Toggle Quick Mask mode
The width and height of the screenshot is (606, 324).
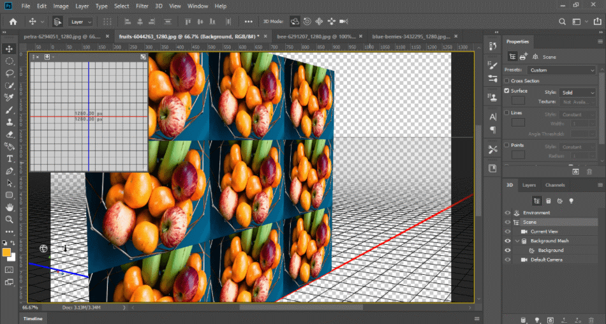[10, 270]
